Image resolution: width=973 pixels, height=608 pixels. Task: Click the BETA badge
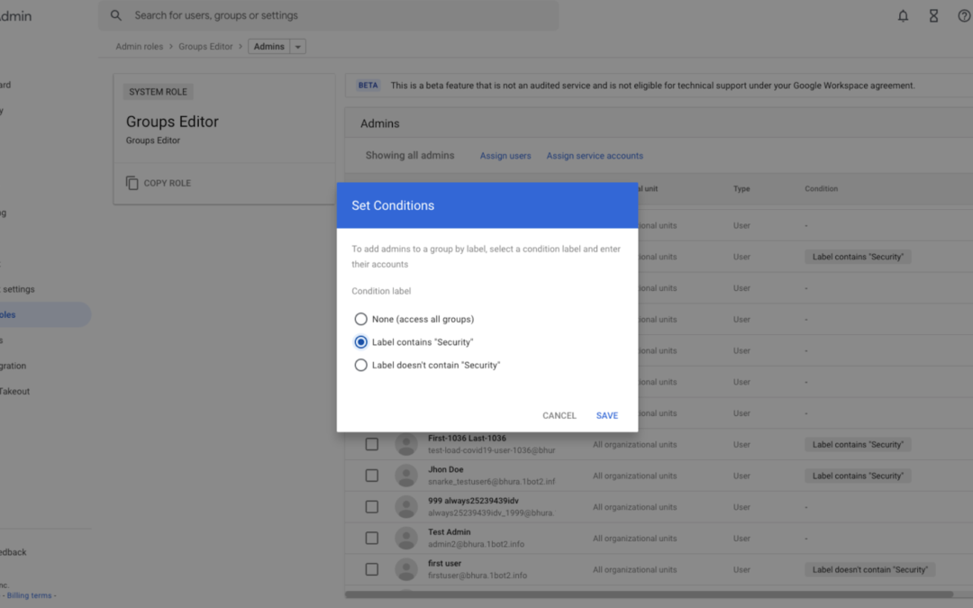(x=368, y=86)
